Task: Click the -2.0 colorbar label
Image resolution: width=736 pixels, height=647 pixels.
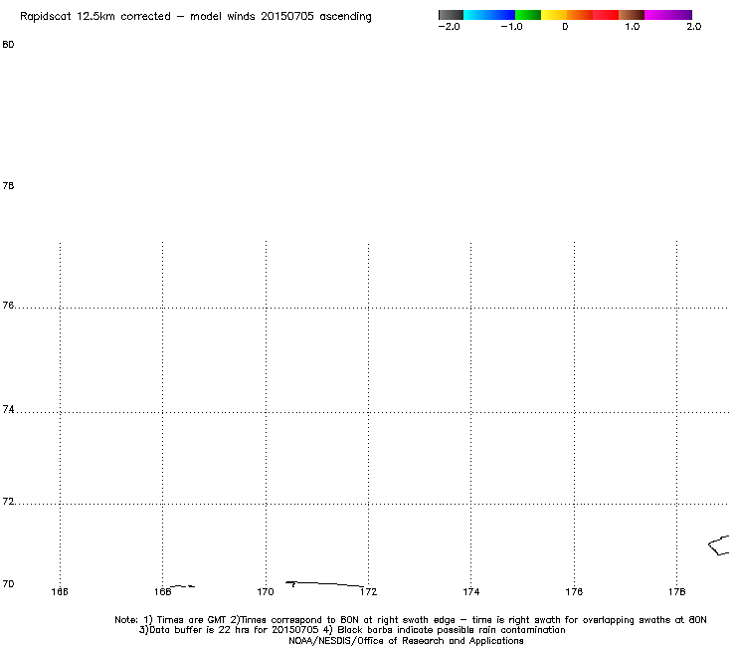Action: click(x=450, y=27)
